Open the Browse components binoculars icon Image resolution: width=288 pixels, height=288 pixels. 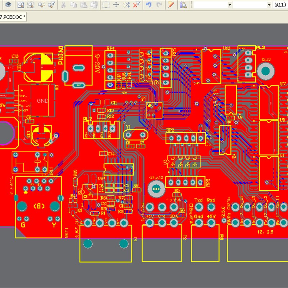point(183,5)
